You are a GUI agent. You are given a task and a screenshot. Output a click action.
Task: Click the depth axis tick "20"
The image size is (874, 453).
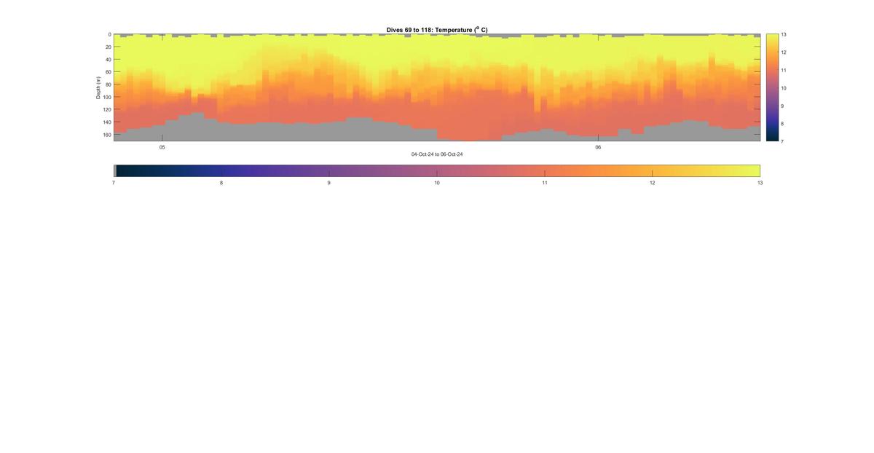(x=108, y=47)
